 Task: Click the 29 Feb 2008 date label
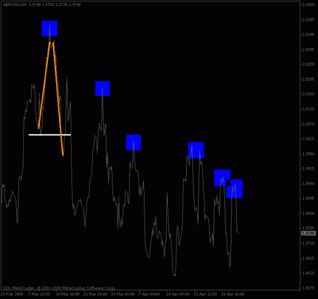(12, 294)
